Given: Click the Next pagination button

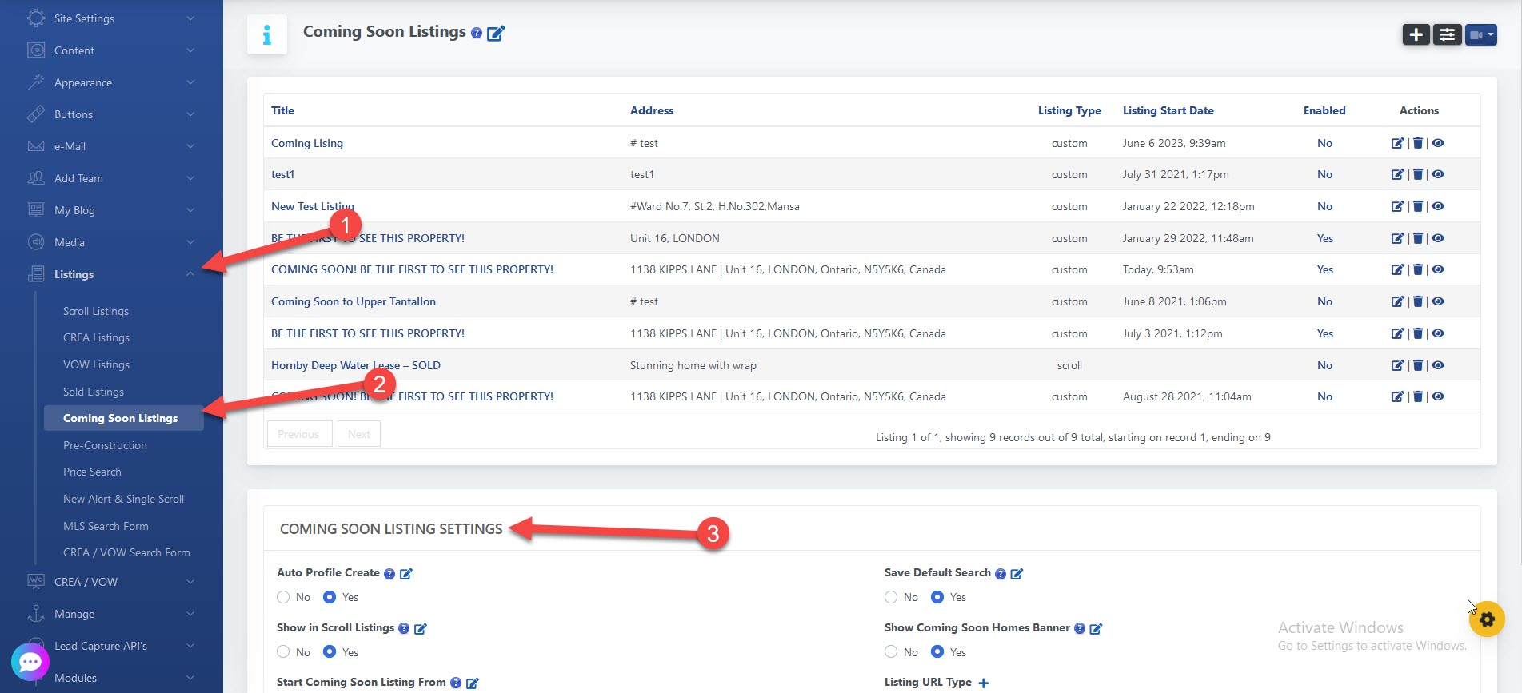Looking at the screenshot, I should [358, 434].
